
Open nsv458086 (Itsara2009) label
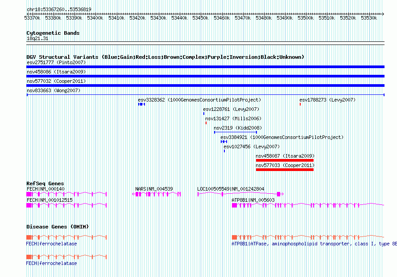(x=56, y=72)
